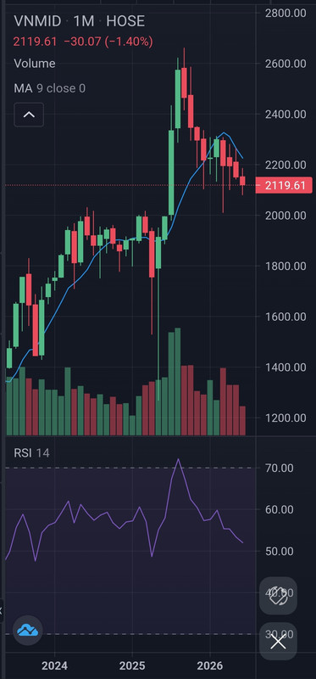Viewport: 316px width, 679px height.
Task: Click the red 2119.61 current price label
Action: point(284,186)
